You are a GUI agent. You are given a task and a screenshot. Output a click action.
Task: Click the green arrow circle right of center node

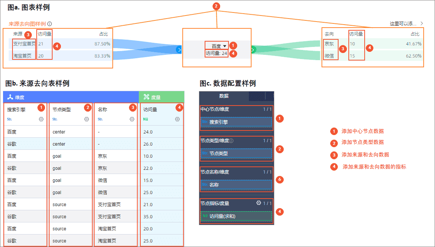[253, 50]
